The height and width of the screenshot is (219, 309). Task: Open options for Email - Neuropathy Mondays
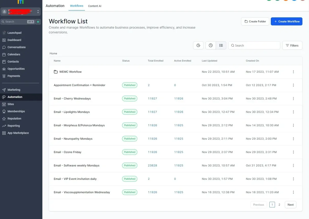tap(293, 139)
